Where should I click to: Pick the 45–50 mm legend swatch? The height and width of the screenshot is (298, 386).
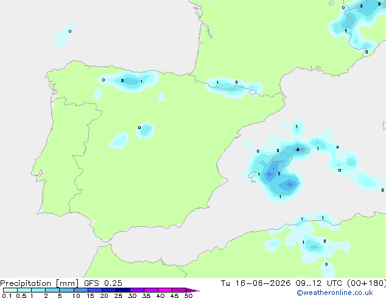click(179, 290)
